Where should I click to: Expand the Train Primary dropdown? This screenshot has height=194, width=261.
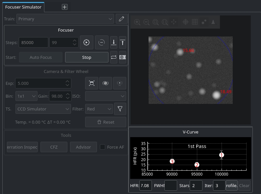pyautogui.click(x=65, y=19)
